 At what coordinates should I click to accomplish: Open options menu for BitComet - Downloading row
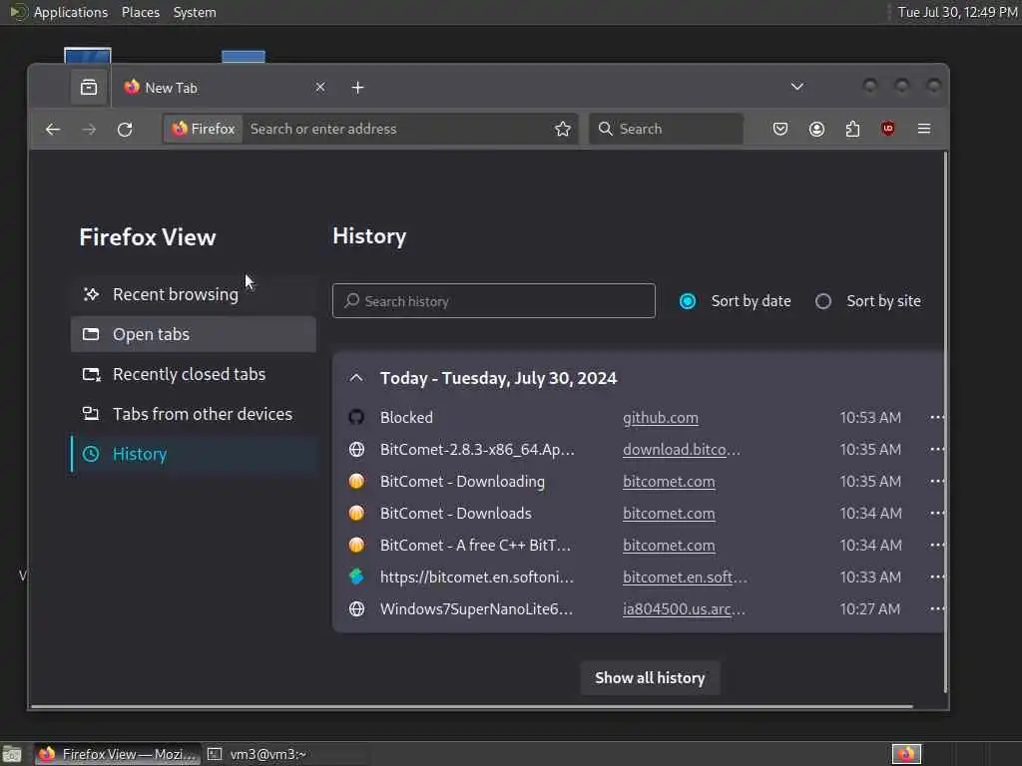[936, 482]
